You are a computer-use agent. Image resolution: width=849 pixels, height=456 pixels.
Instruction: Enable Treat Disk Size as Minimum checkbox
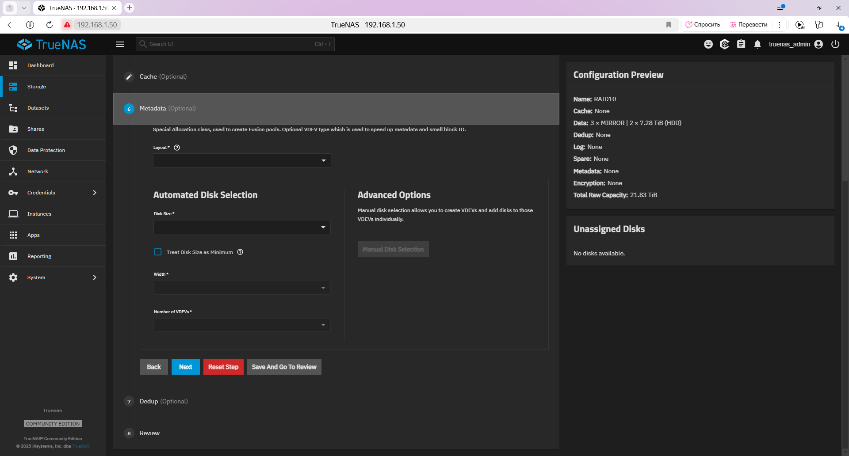pos(158,252)
